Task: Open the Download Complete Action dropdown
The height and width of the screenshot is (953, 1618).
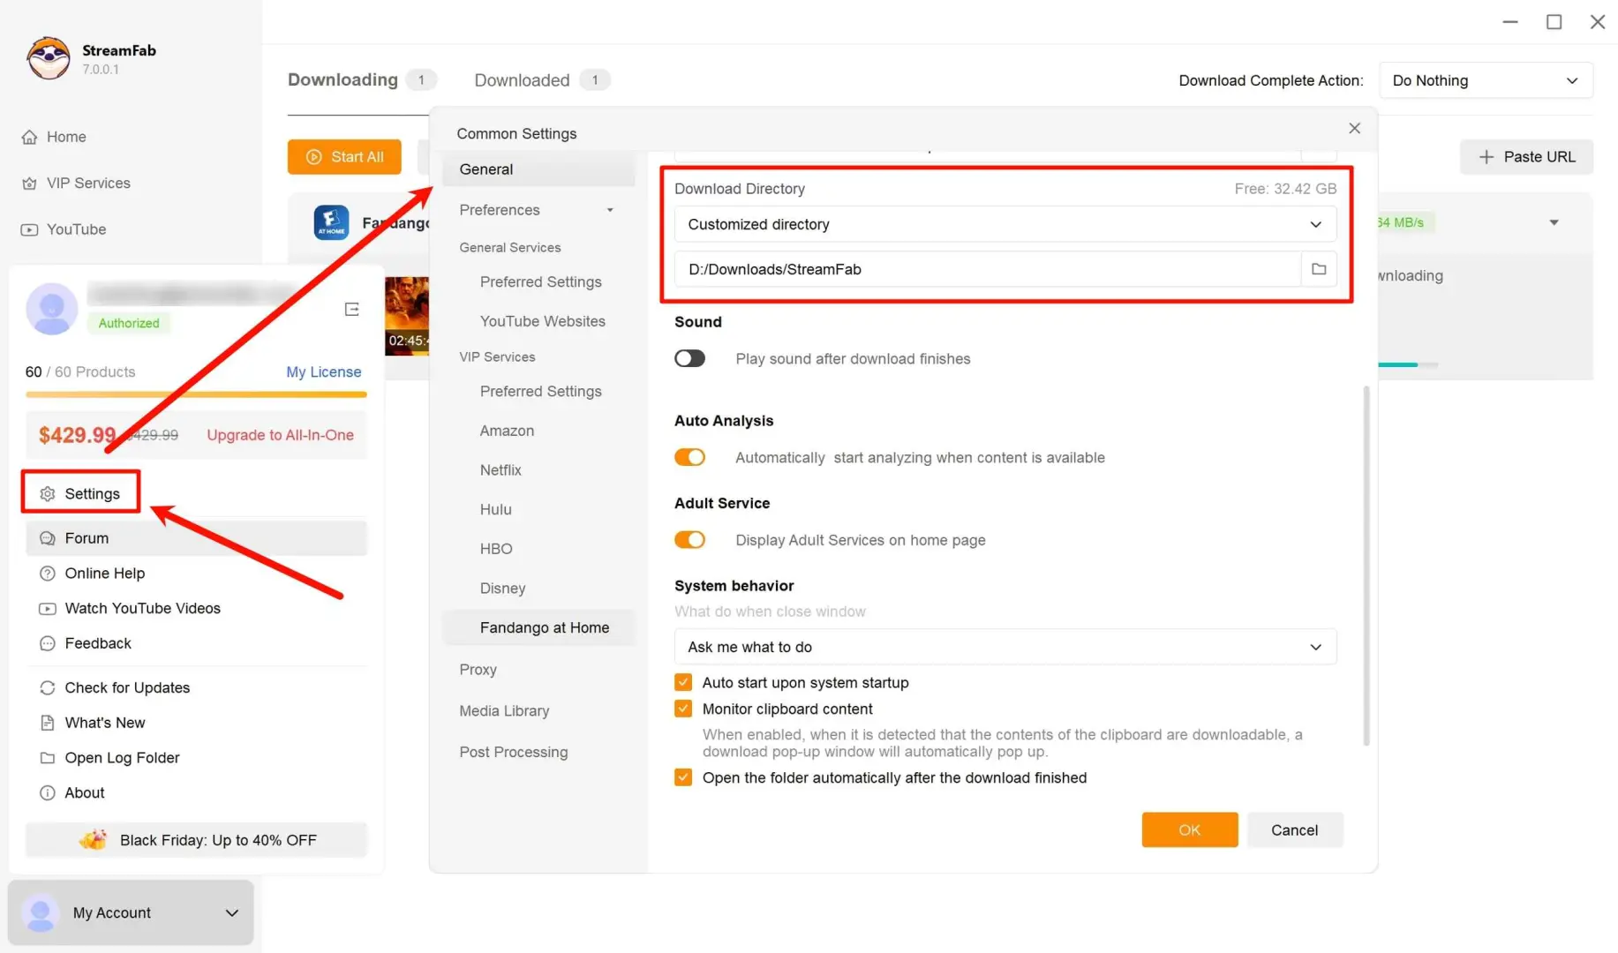Action: coord(1486,80)
